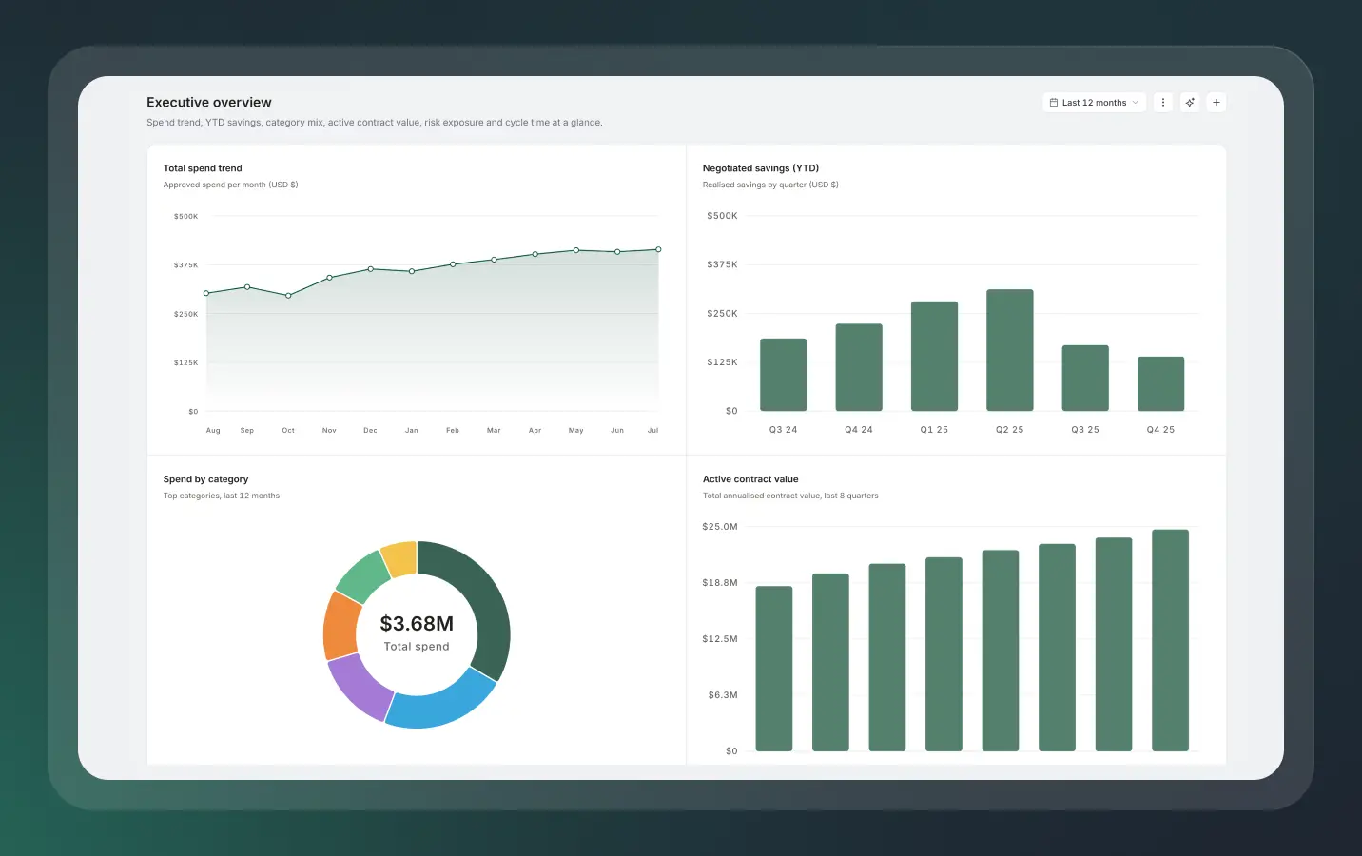Click the $3.68M total spend value
The width and height of the screenshot is (1362, 856).
point(417,624)
